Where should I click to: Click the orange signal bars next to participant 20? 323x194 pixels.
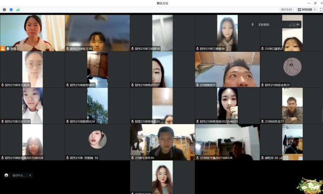281,158
